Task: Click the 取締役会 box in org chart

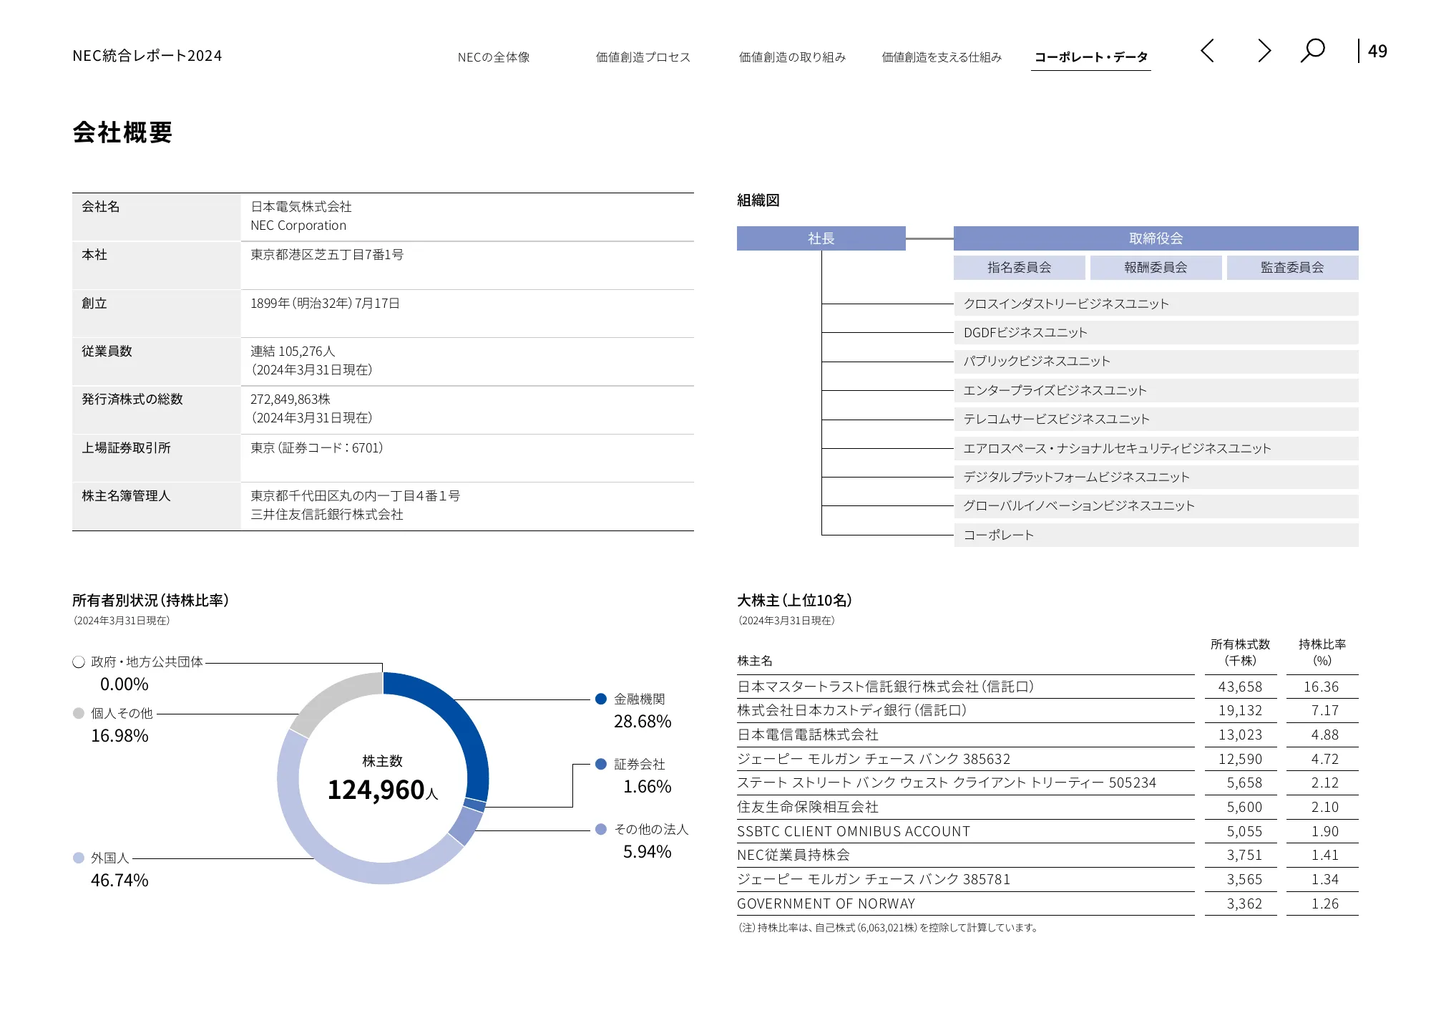Action: pos(1156,238)
